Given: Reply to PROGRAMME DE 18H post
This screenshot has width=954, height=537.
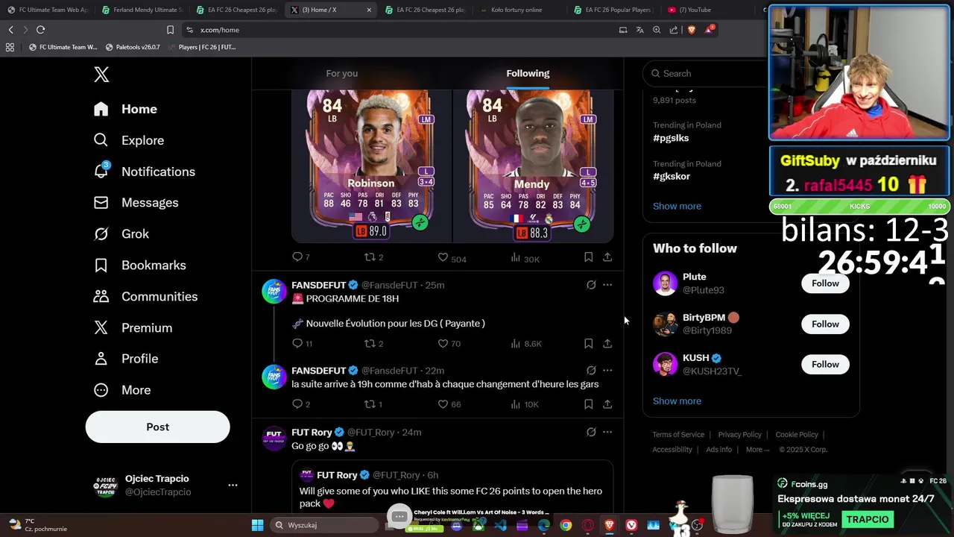Looking at the screenshot, I should tap(302, 343).
